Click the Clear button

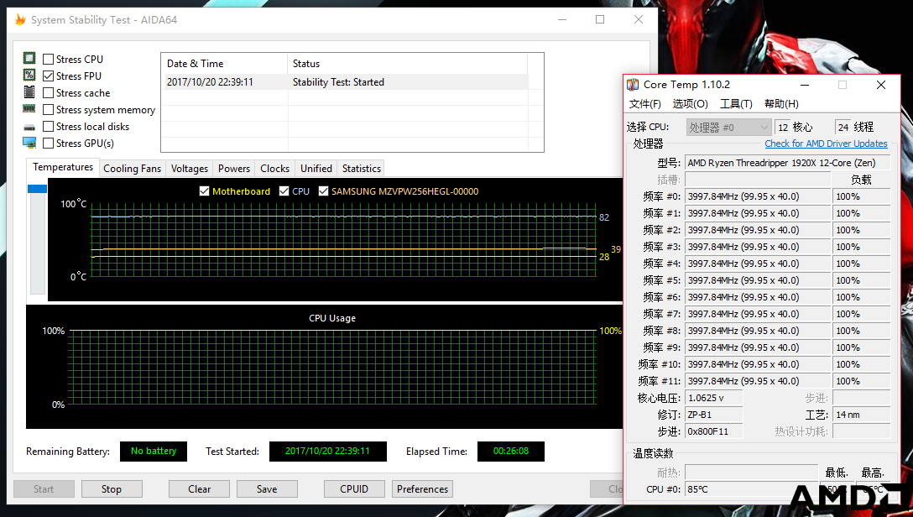tap(199, 489)
